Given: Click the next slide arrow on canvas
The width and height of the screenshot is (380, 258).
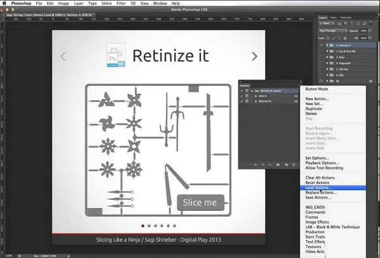Looking at the screenshot, I should (254, 56).
